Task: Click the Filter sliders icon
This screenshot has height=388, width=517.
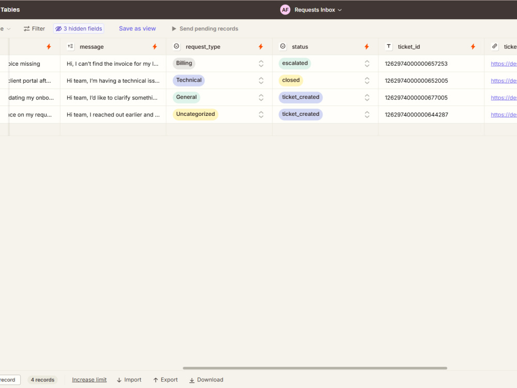Action: pyautogui.click(x=27, y=28)
